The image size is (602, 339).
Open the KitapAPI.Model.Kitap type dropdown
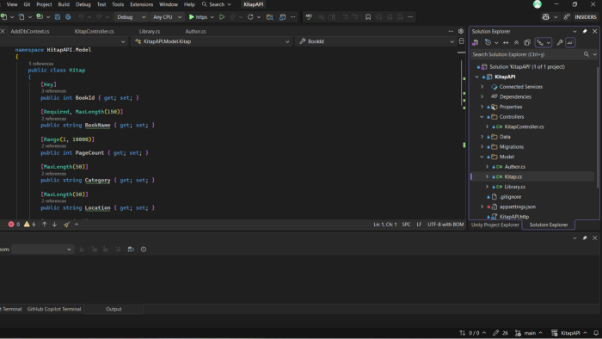point(212,41)
